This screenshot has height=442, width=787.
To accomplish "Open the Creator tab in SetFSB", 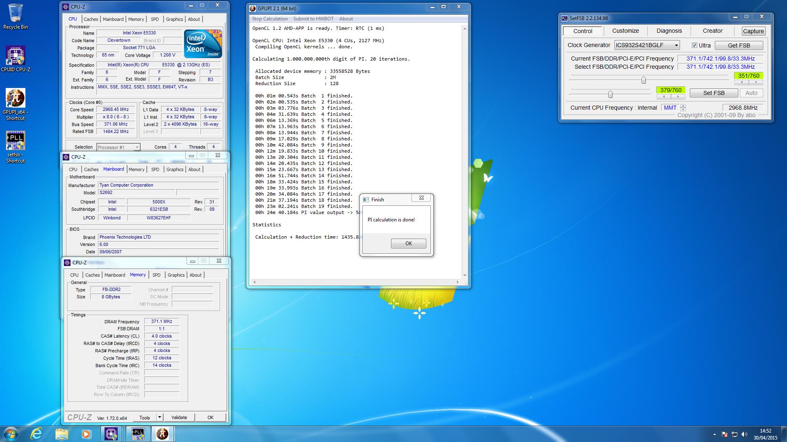I will coord(713,31).
